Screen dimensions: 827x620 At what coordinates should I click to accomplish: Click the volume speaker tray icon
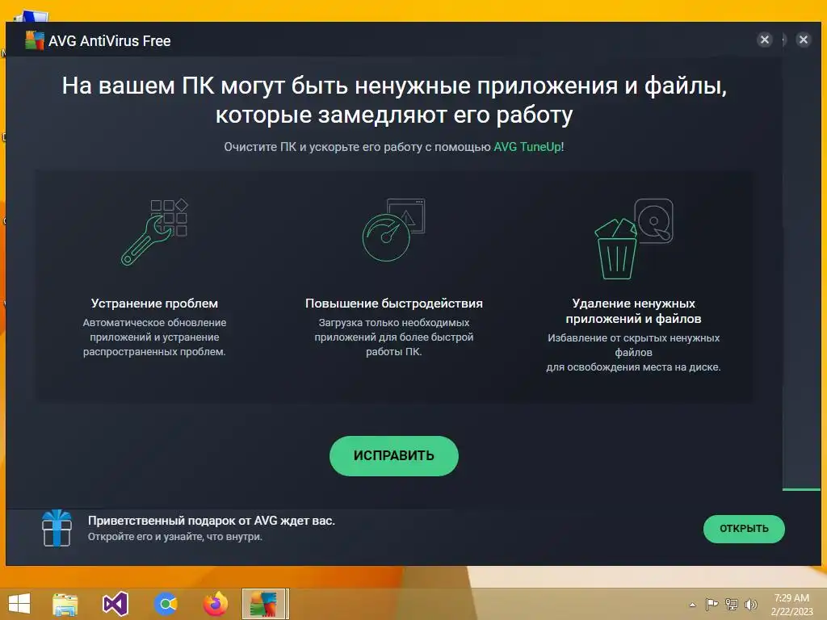coord(750,604)
